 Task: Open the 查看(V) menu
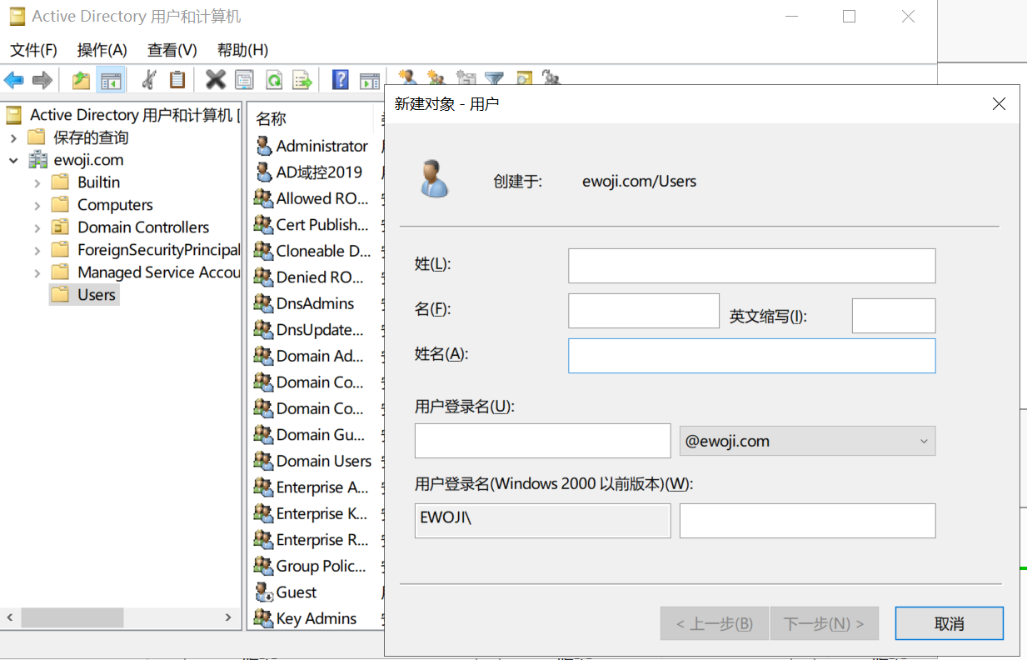pyautogui.click(x=172, y=49)
